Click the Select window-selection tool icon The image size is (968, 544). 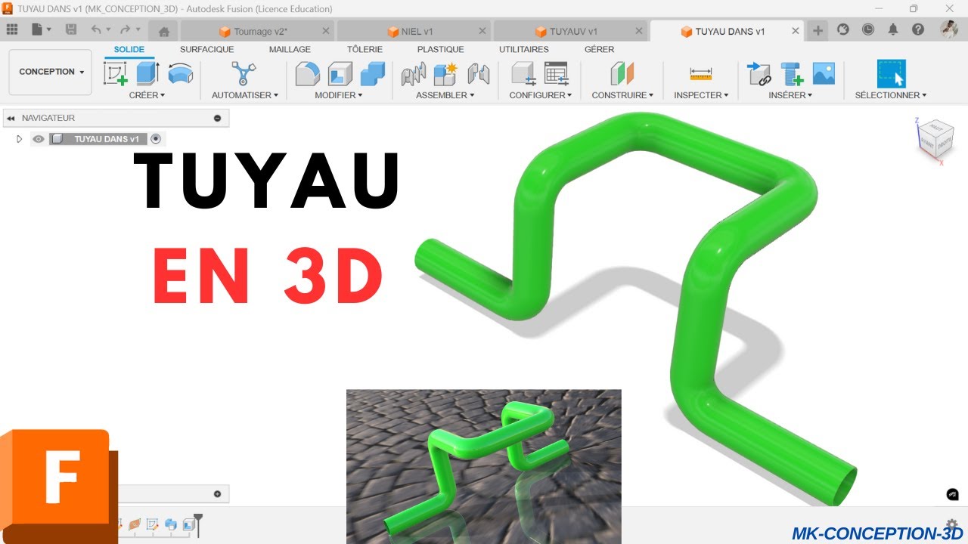[891, 74]
